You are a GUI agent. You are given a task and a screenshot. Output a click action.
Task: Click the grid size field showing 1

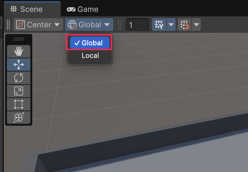[137, 25]
